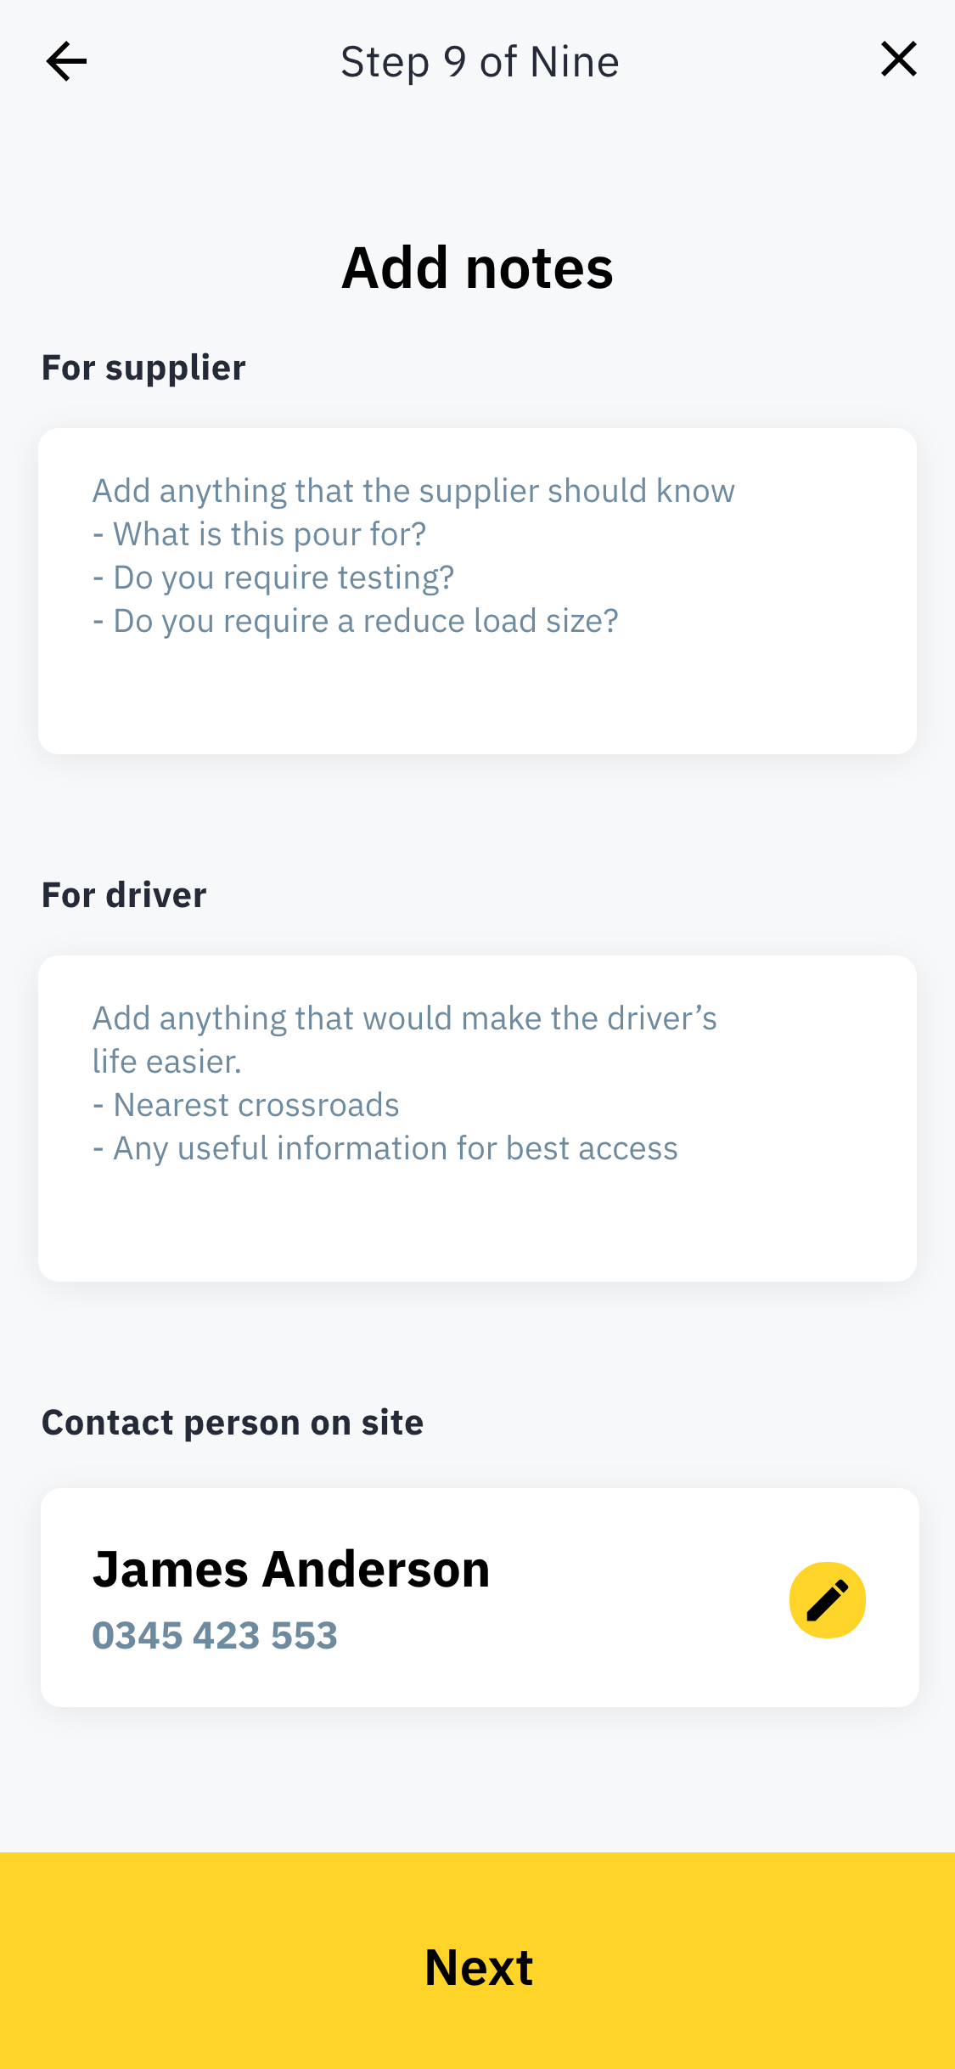Tap the Contact person on site label

[233, 1423]
